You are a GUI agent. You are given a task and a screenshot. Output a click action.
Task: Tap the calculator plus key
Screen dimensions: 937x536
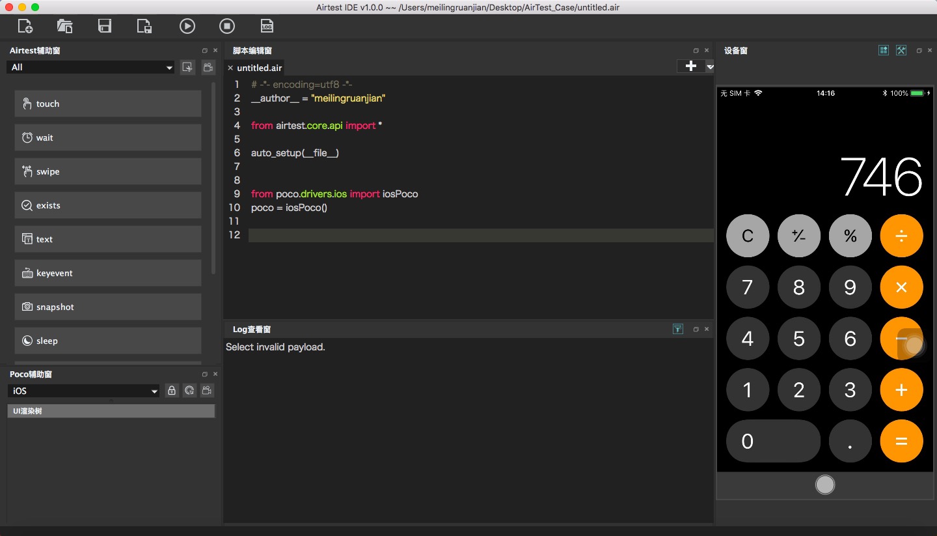(x=901, y=389)
